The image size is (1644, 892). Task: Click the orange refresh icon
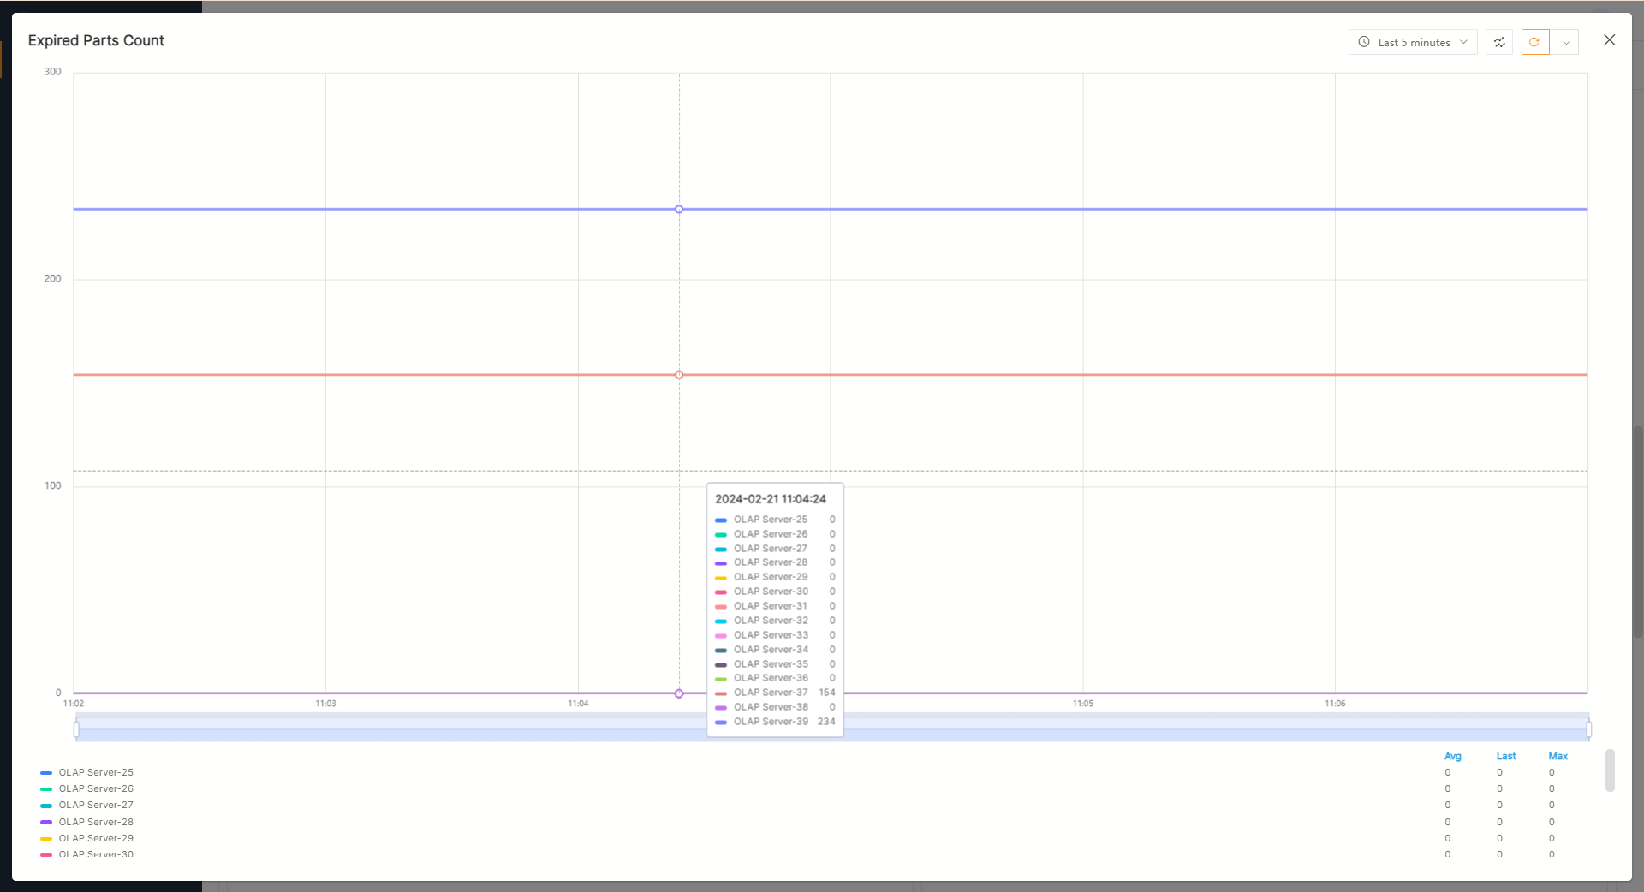pyautogui.click(x=1534, y=42)
